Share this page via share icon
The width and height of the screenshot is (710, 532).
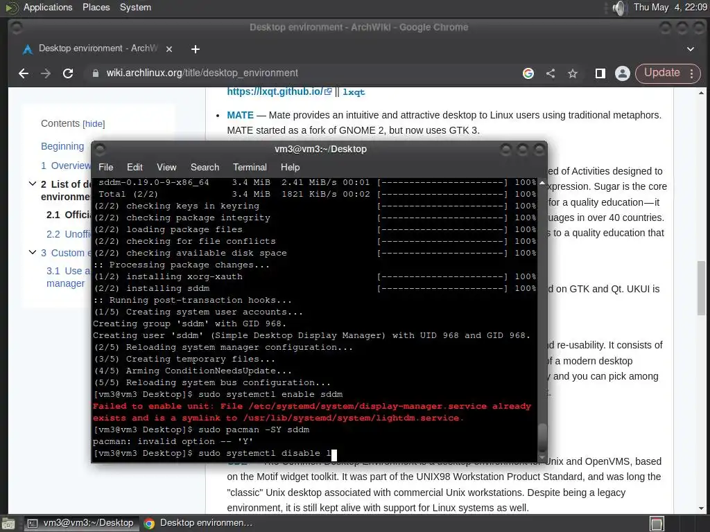pos(551,73)
